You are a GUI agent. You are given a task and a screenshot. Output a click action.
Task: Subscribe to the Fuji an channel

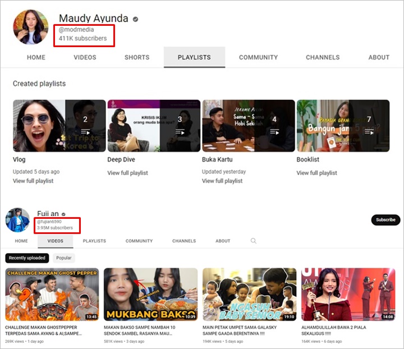(385, 220)
